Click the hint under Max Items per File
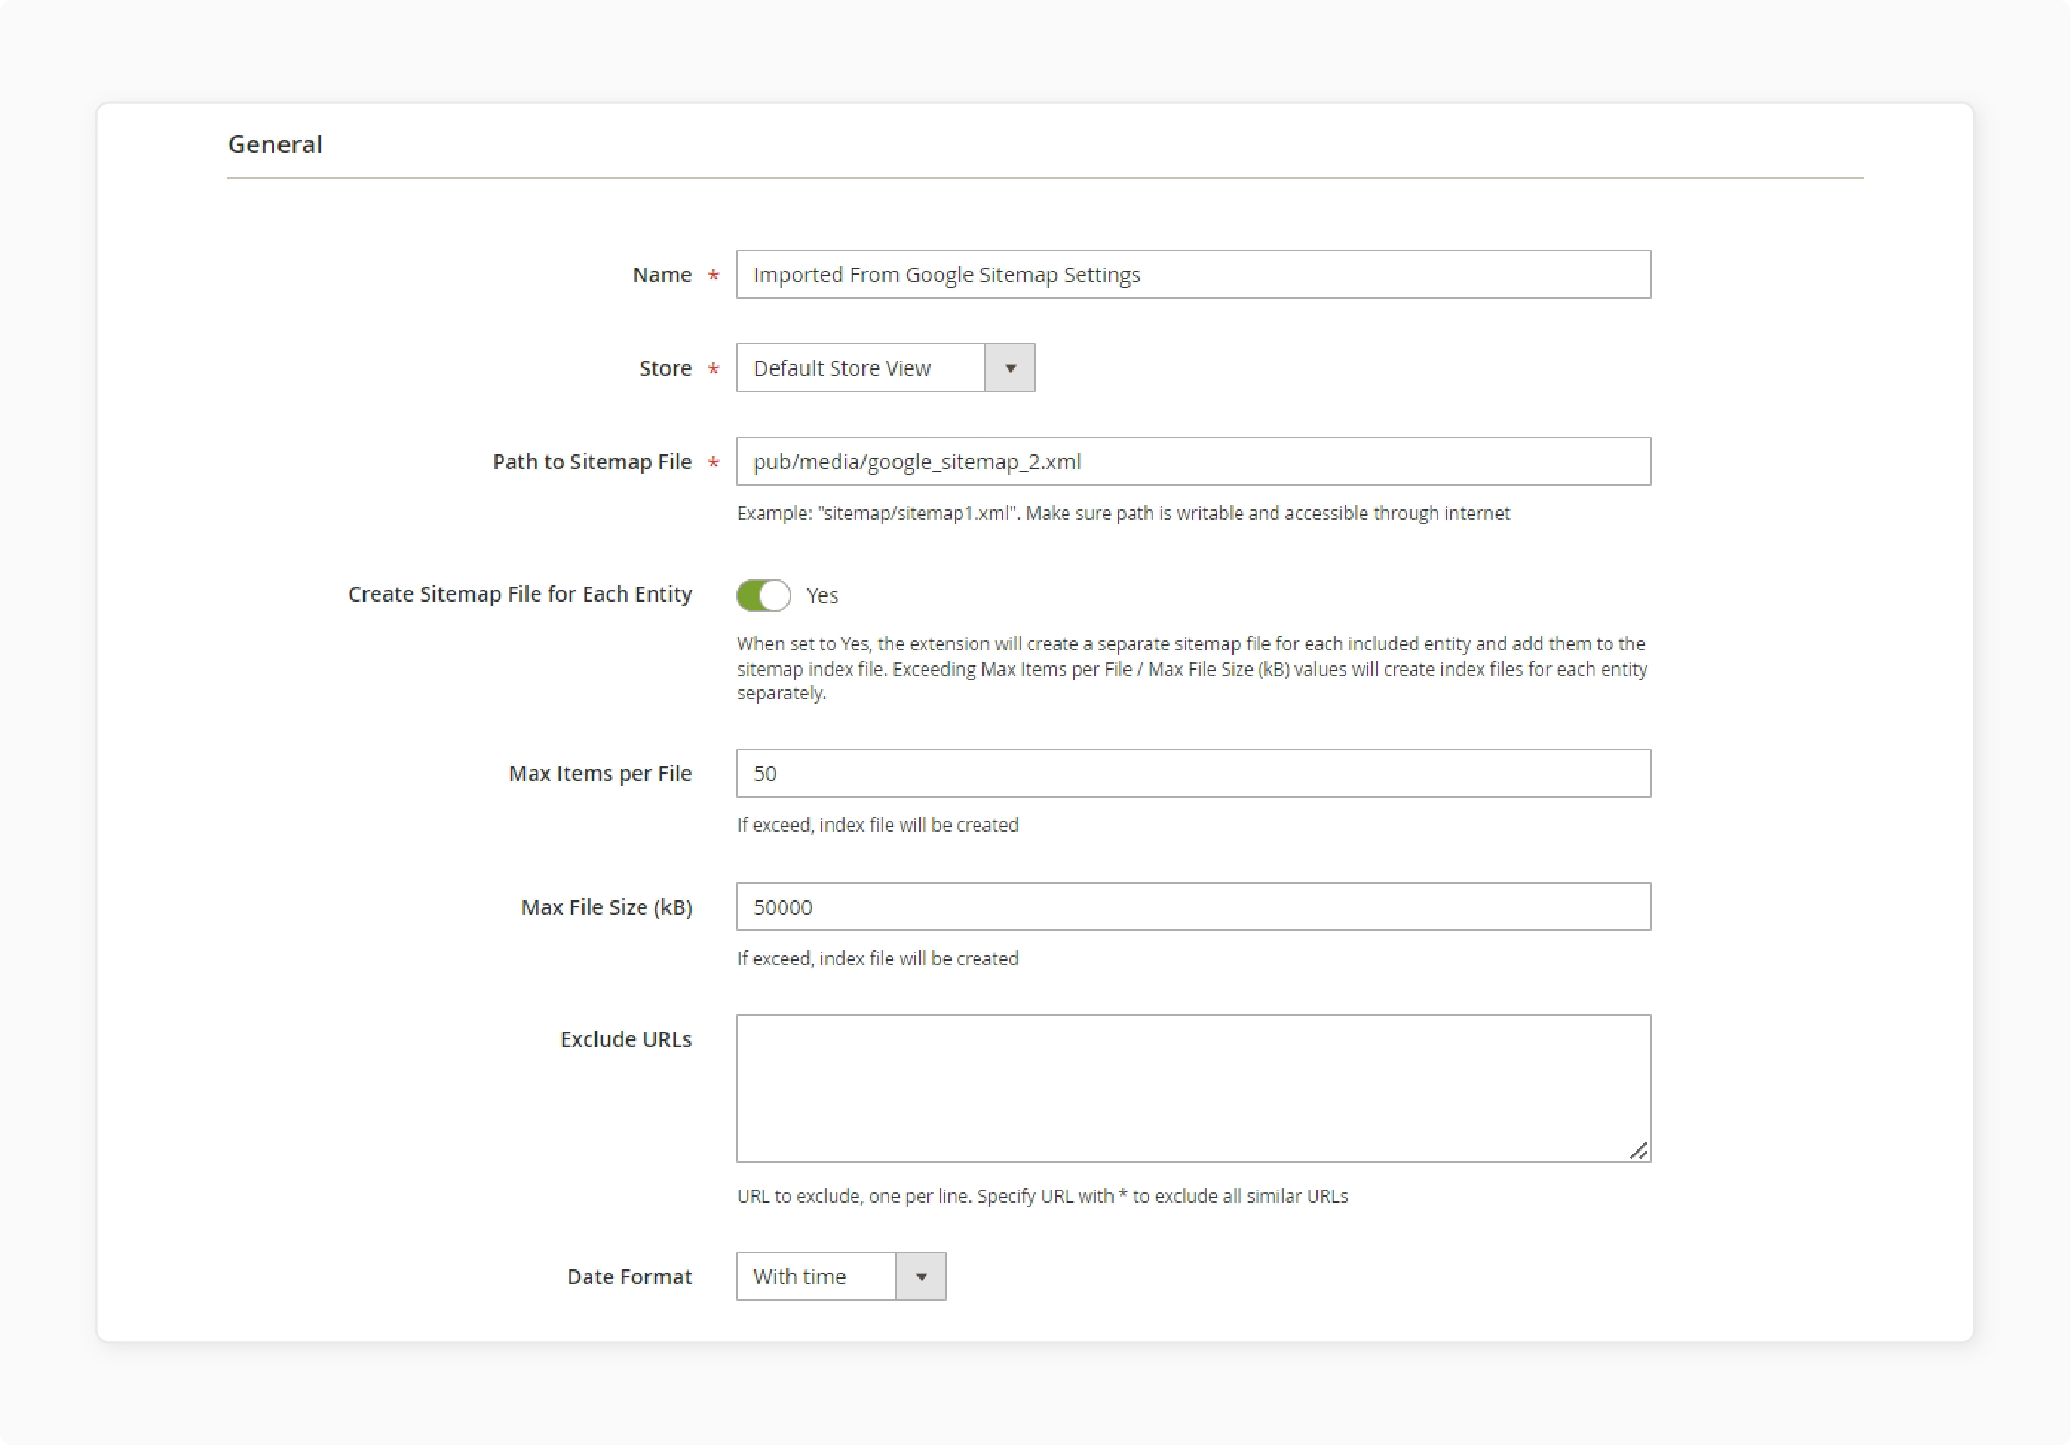2071x1445 pixels. click(x=878, y=825)
